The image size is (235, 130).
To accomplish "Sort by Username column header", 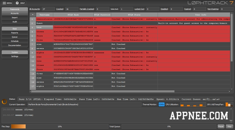I will (45, 15).
